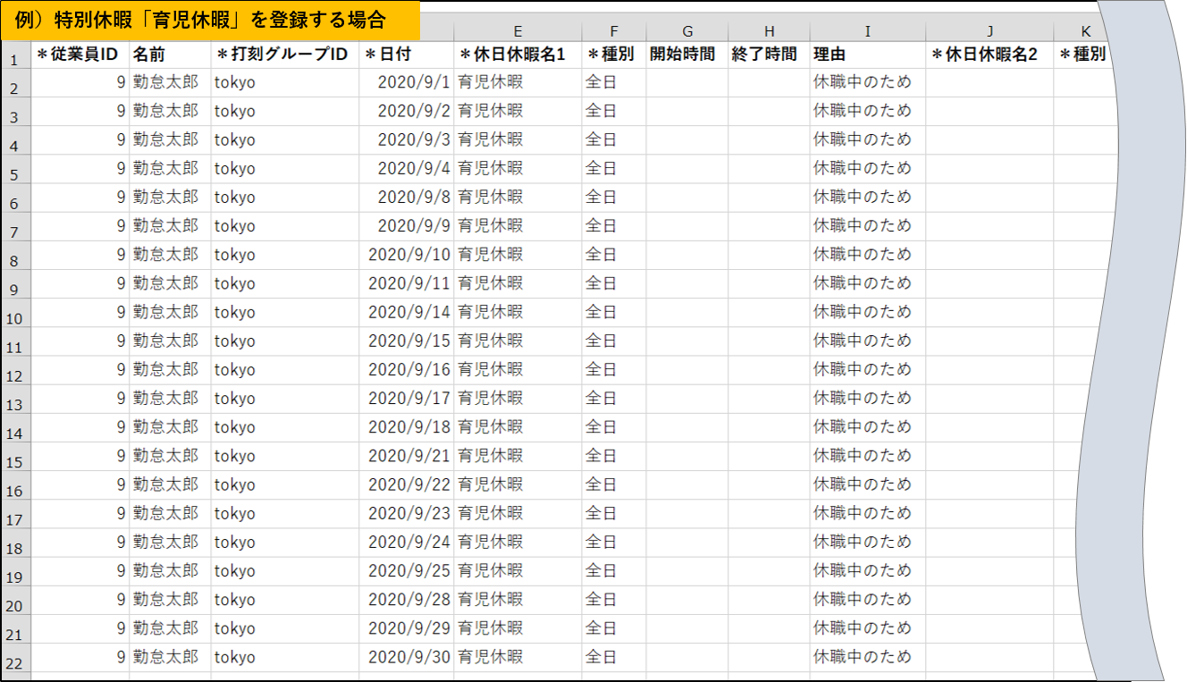This screenshot has width=1187, height=682.
Task: Click row 10 header number
Action: coord(14,319)
